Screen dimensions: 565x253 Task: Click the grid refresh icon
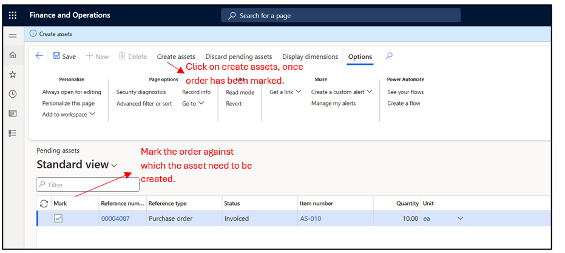[44, 204]
